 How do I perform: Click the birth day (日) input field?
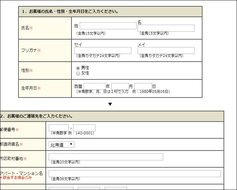143,87
